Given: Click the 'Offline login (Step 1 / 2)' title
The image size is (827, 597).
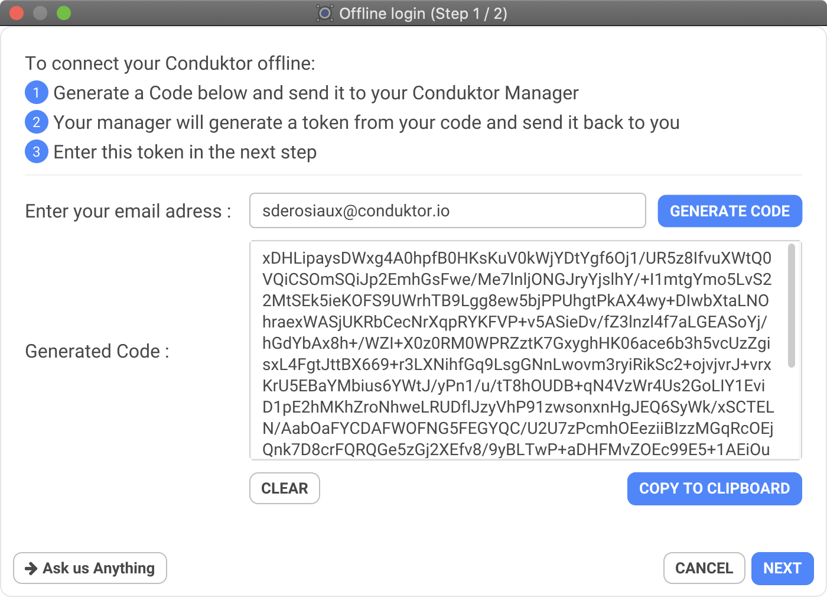Looking at the screenshot, I should point(423,13).
